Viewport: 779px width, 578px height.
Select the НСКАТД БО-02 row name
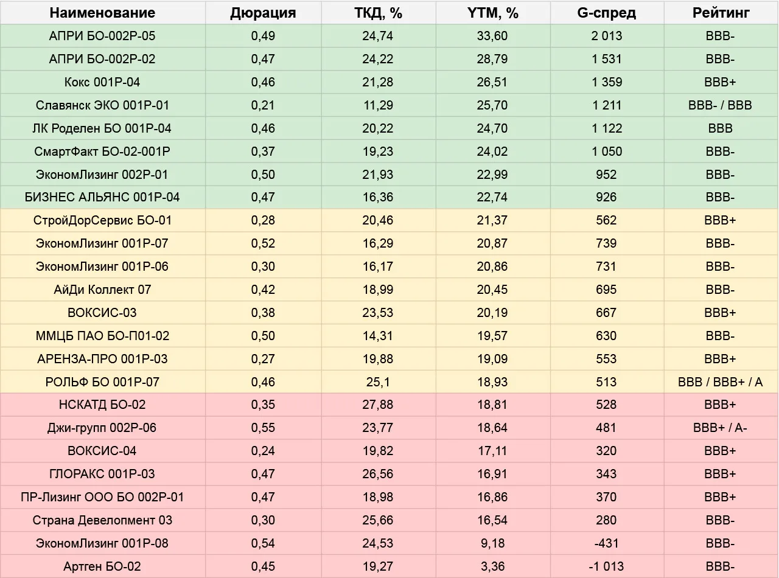point(102,405)
